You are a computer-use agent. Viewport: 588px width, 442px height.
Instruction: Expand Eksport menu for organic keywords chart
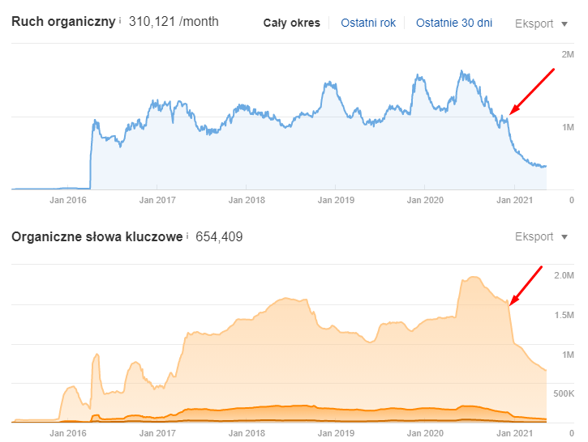[541, 237]
